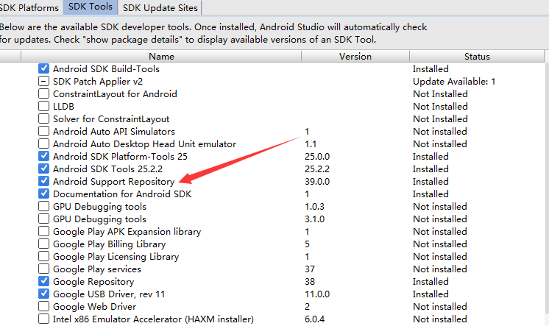The image size is (549, 326).
Task: Check GPU Debugging tools 1.0.3 checkbox
Action: pos(43,206)
